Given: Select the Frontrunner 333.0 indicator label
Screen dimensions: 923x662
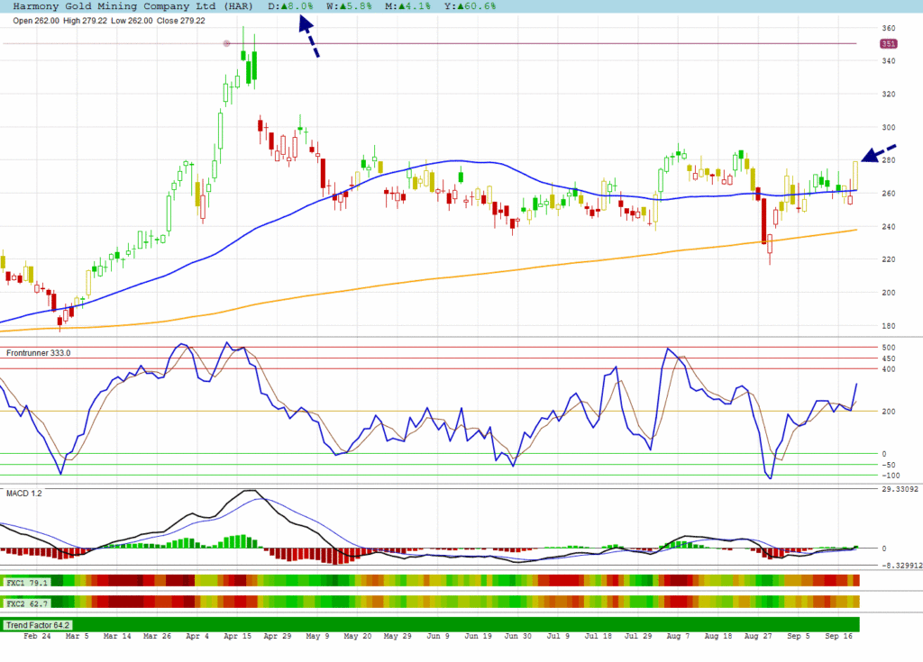Looking at the screenshot, I should pyautogui.click(x=38, y=353).
